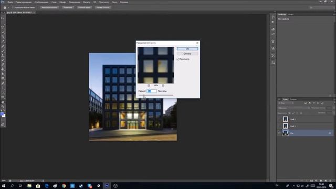Open the layer filter type dropdown

286,103
